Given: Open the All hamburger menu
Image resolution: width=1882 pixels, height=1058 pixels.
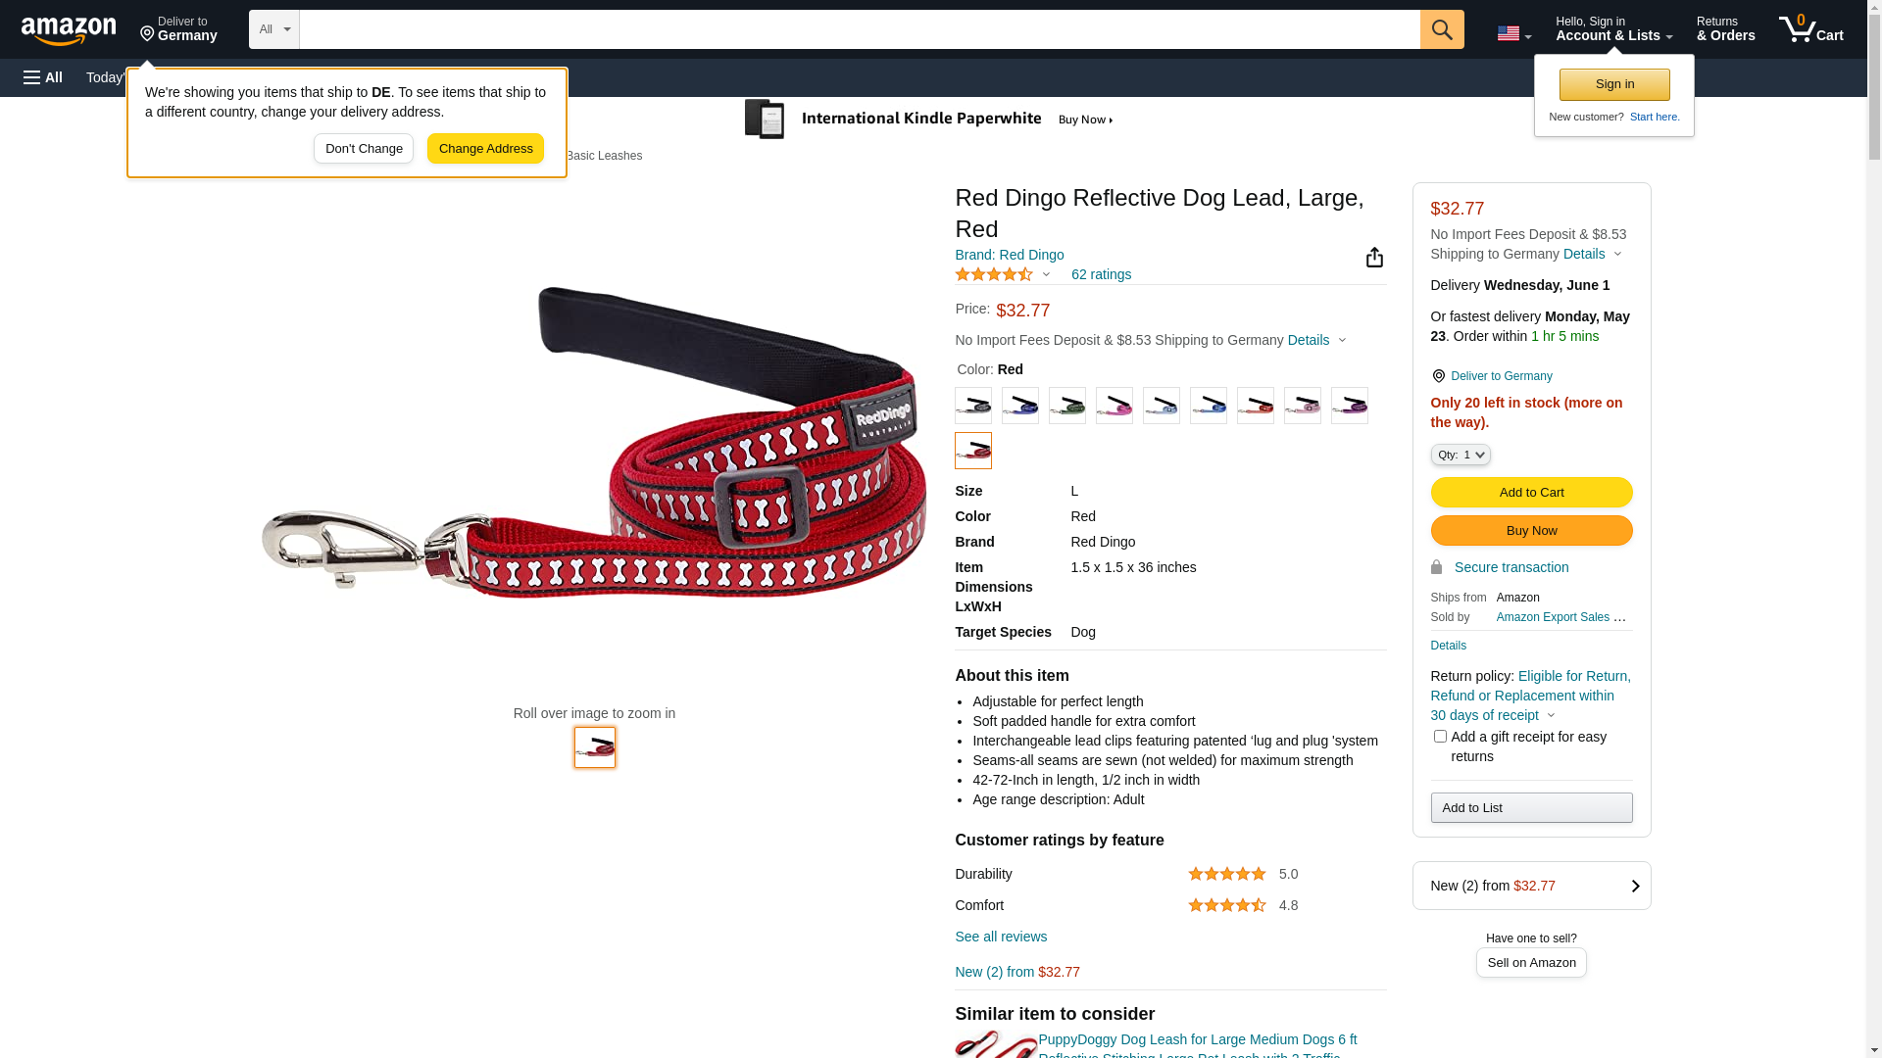Looking at the screenshot, I should click(x=43, y=77).
